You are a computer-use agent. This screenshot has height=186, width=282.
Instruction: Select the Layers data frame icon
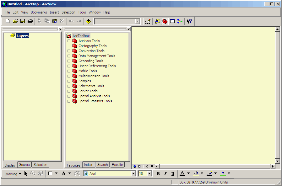pyautogui.click(x=13, y=35)
